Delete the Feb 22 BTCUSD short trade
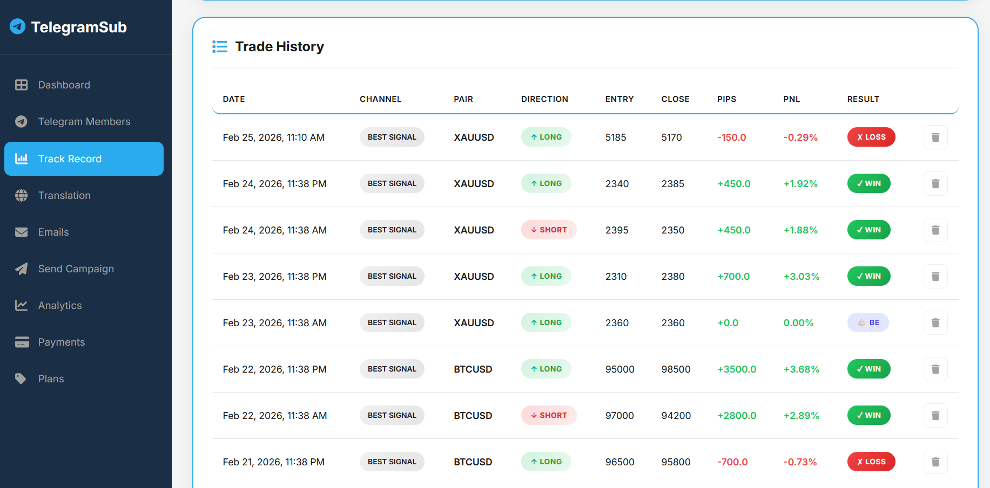Image resolution: width=990 pixels, height=488 pixels. [935, 415]
